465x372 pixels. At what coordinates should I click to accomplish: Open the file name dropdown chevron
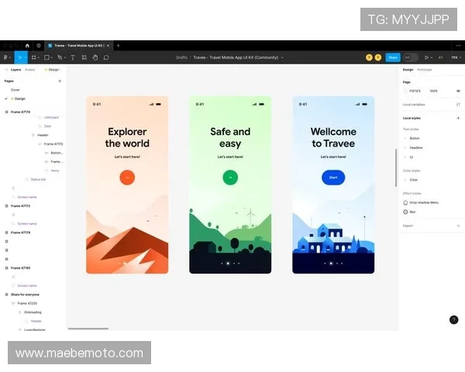pos(282,57)
